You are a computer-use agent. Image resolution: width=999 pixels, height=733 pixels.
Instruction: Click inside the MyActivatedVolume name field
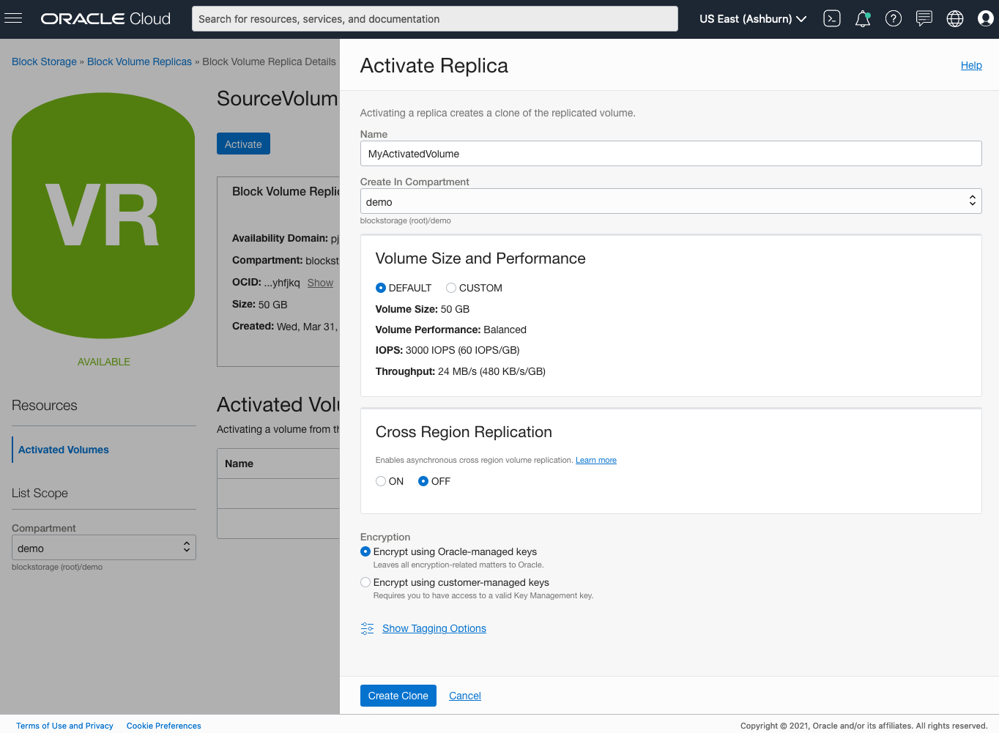[670, 153]
